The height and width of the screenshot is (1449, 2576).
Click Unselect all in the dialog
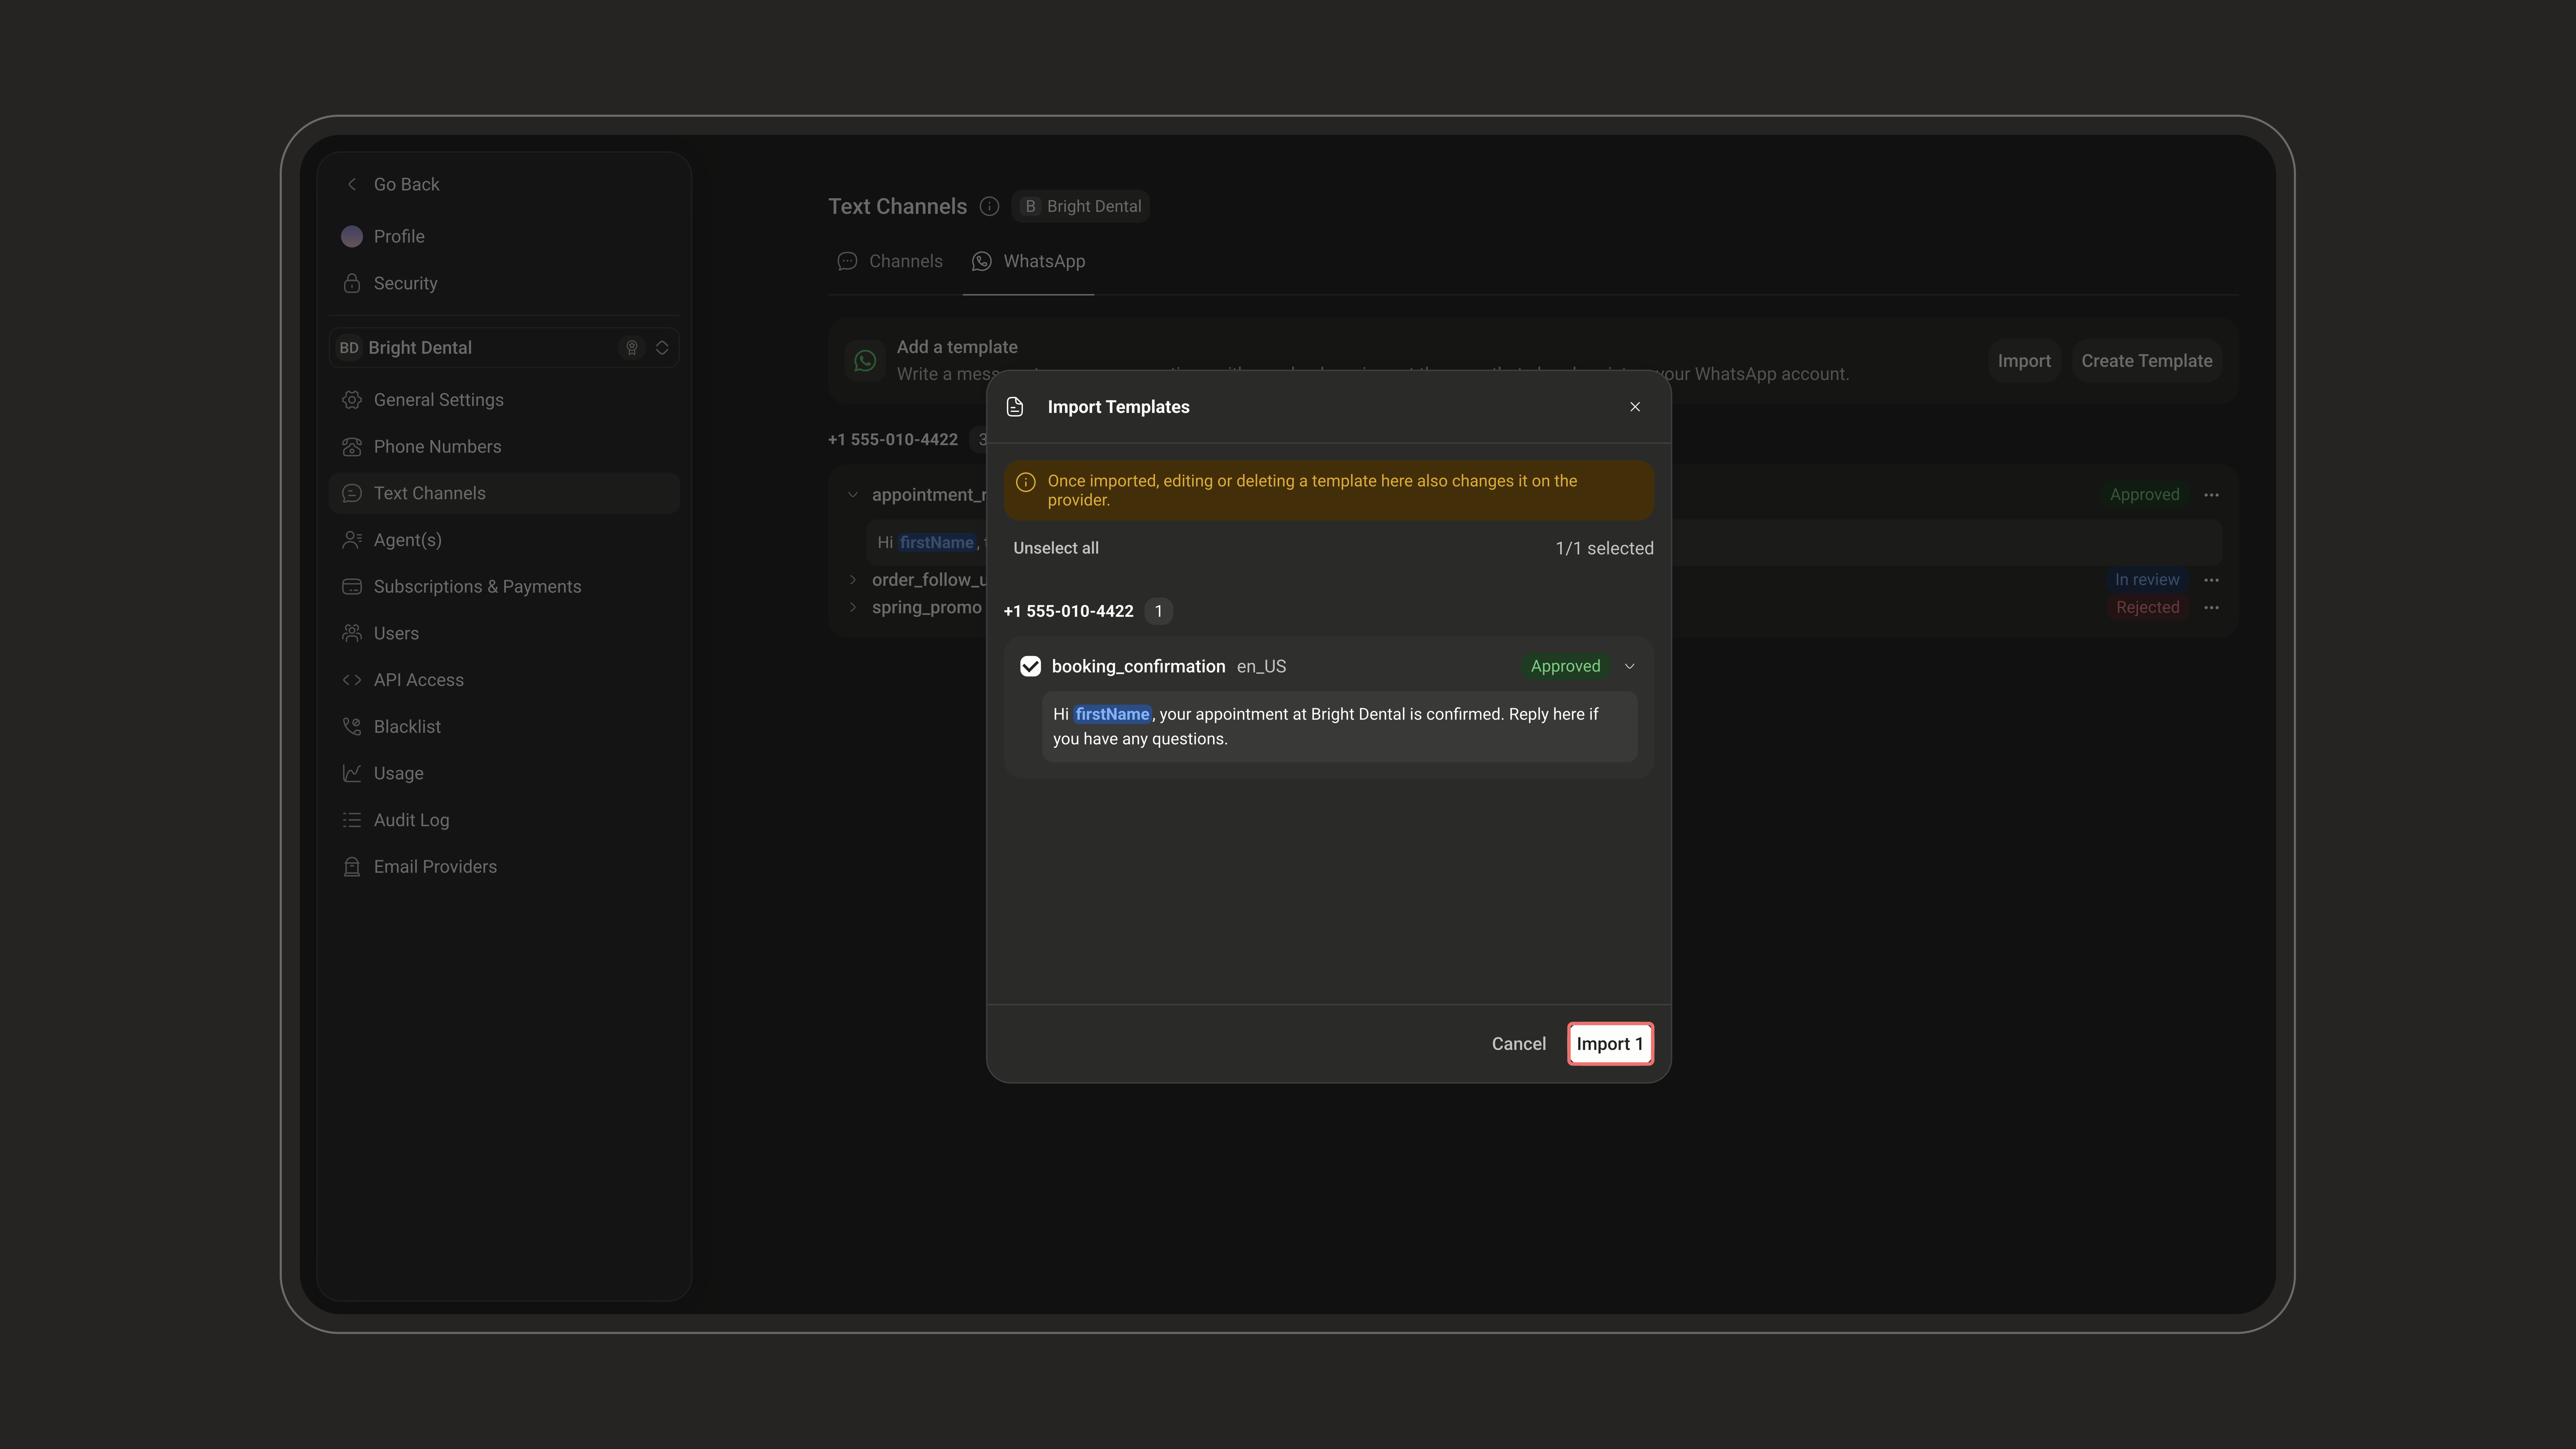tap(1056, 548)
